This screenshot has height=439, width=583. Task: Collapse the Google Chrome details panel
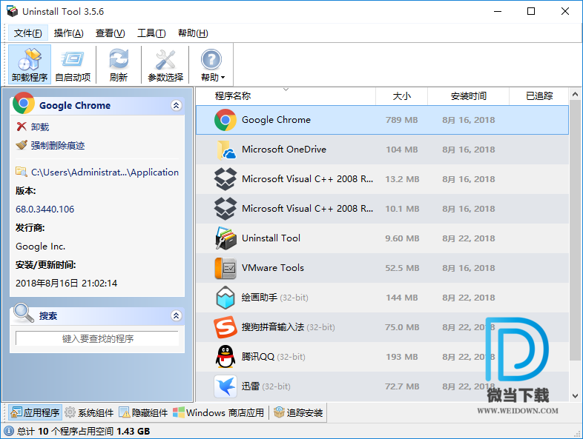[177, 105]
